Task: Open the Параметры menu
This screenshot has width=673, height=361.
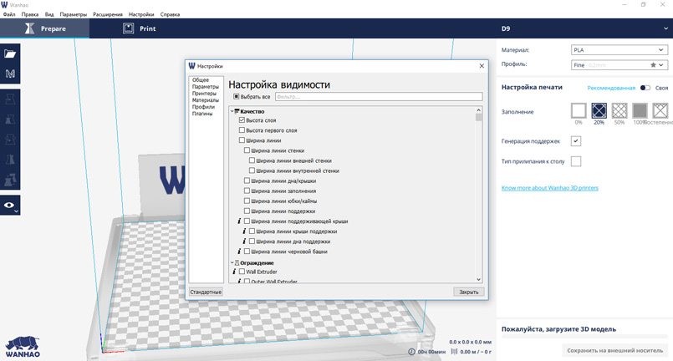Action: click(x=73, y=14)
